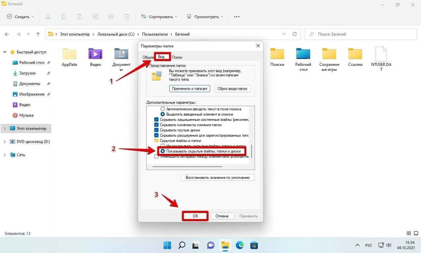Toggle Скрывать пустые диски checkbox
The height and width of the screenshot is (253, 421).
(x=157, y=130)
